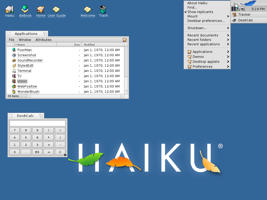Screen dimensions: 267x200
Task: Open the Welcome desktop icon
Action: click(88, 9)
